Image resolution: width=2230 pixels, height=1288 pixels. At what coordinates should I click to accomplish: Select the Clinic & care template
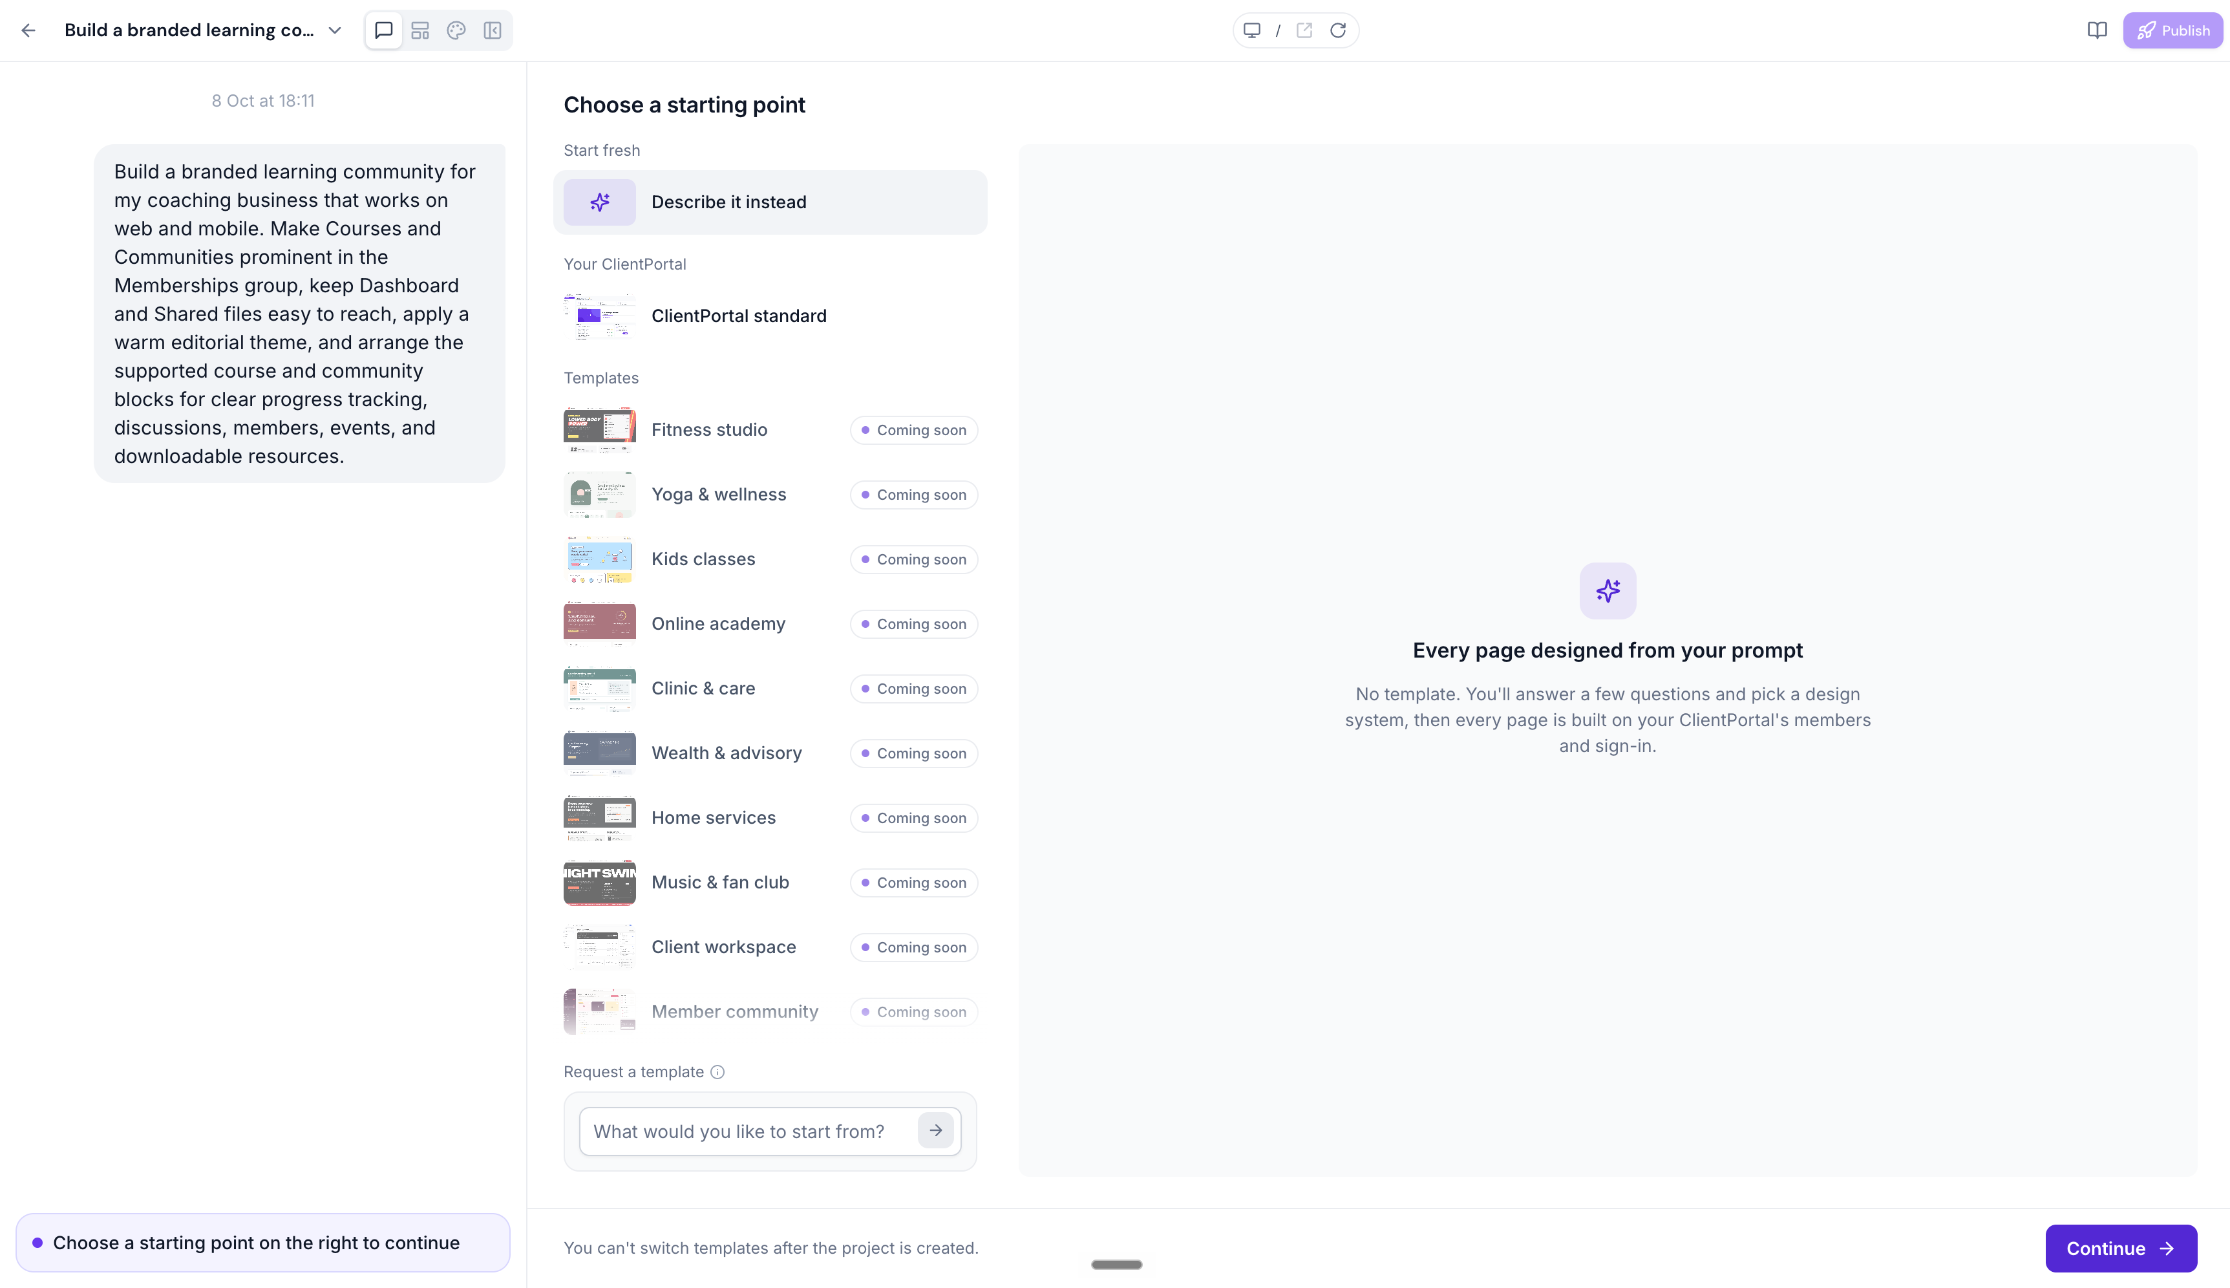tap(770, 688)
